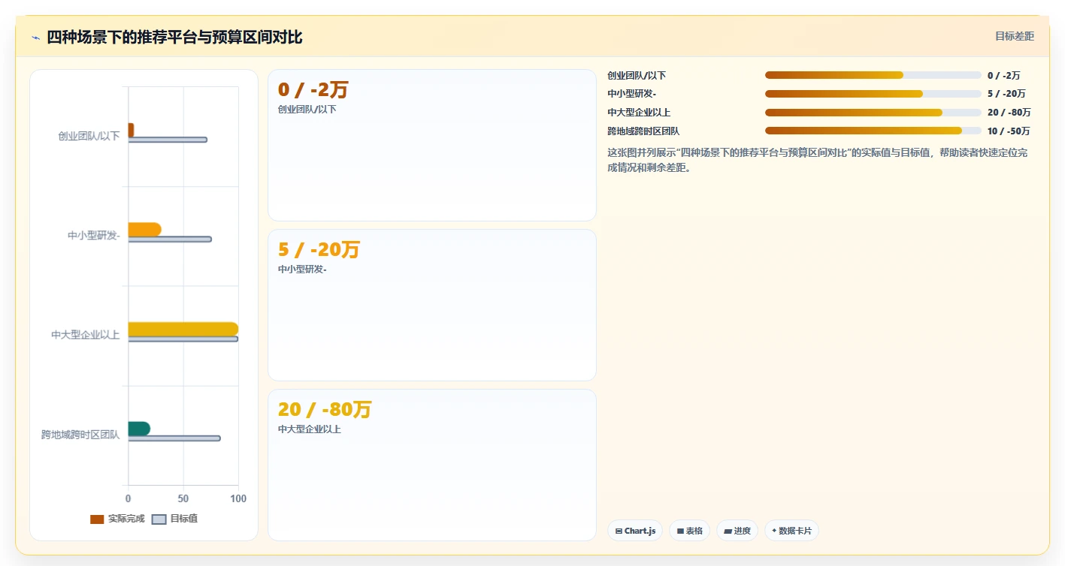1065x566 pixels.
Task: Click the 中大型企业以上 progress bar
Action: [873, 113]
